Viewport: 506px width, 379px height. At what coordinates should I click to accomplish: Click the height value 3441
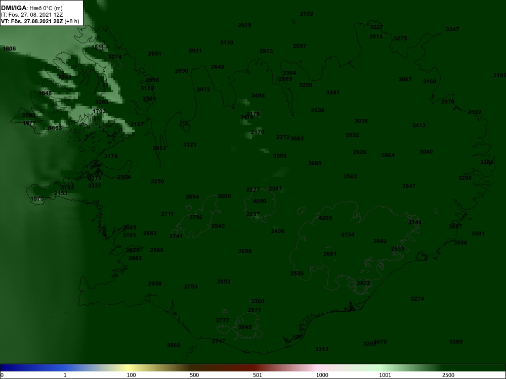[x=333, y=92]
